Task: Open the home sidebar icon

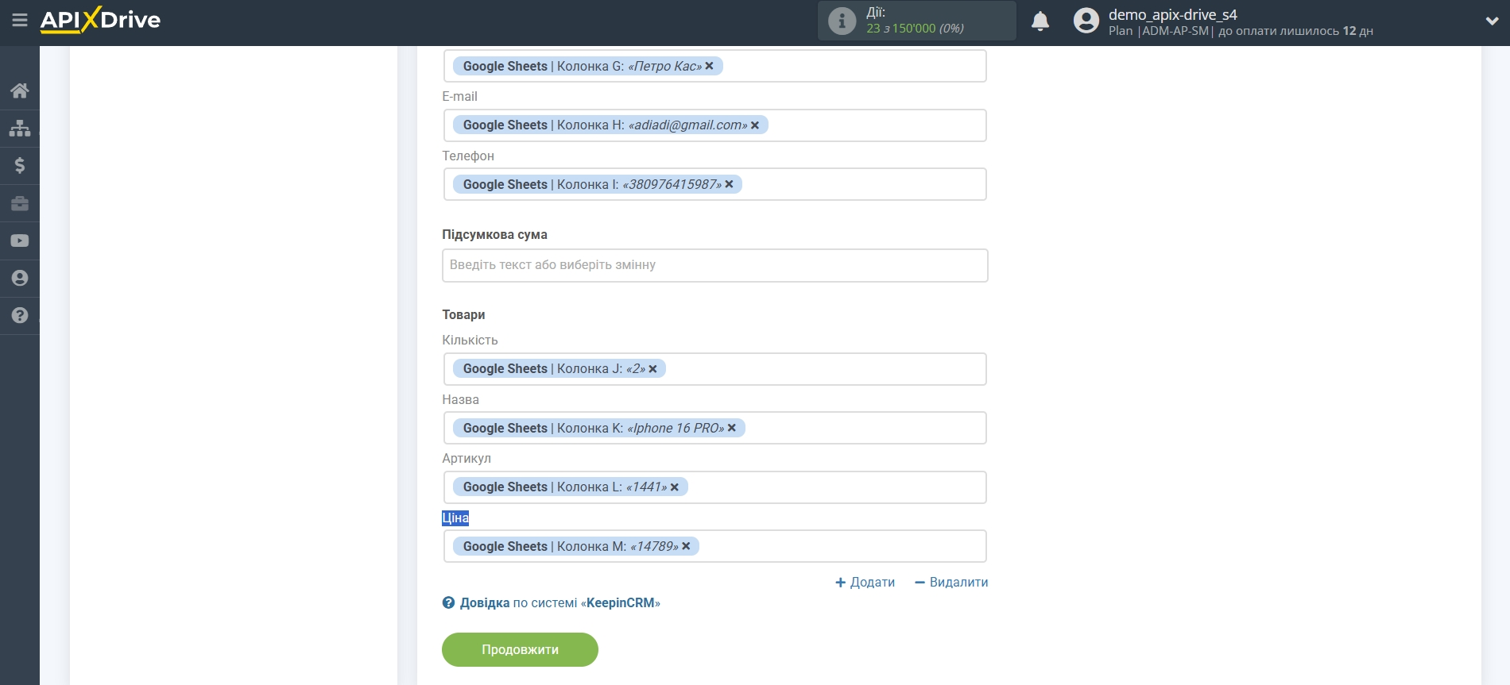Action: [20, 90]
